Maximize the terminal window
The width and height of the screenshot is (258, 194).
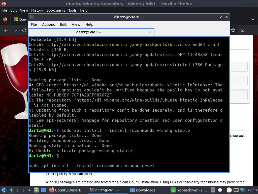221,17
